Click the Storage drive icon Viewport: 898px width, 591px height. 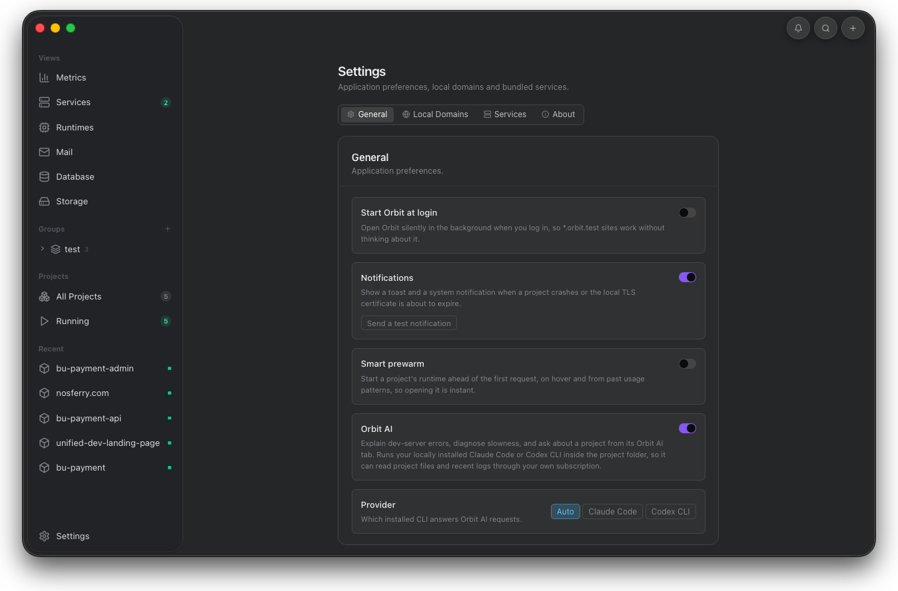44,201
